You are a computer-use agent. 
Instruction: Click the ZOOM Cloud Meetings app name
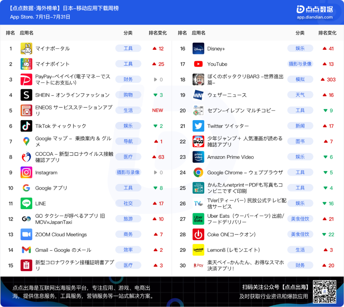click(61, 235)
